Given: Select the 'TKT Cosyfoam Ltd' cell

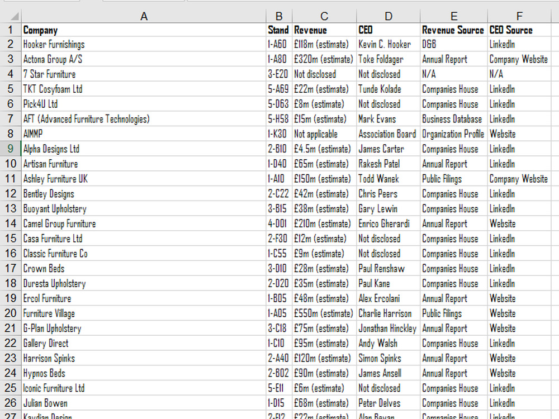Looking at the screenshot, I should tap(144, 89).
